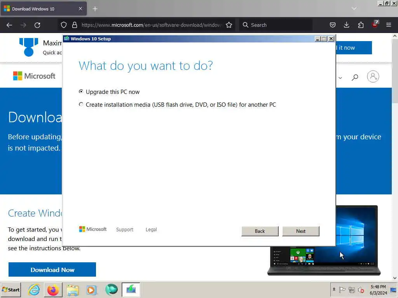
Task: Open network status tray icon
Action: 351,289
